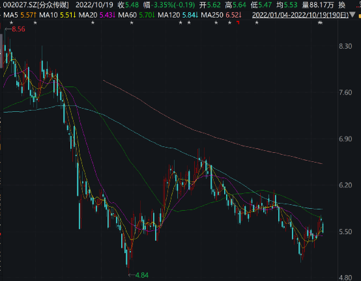Click the MA10 5.51 indicator label

[x=57, y=15]
